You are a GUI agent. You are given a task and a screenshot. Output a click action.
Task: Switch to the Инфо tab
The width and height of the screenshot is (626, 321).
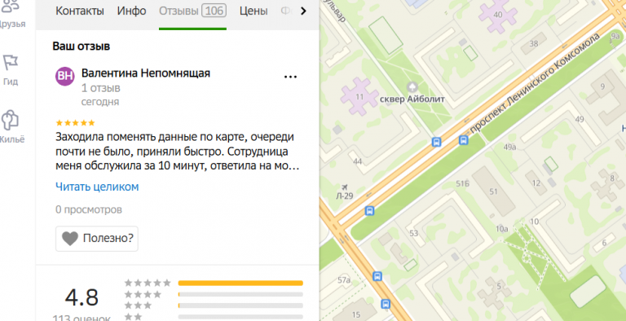pyautogui.click(x=131, y=11)
